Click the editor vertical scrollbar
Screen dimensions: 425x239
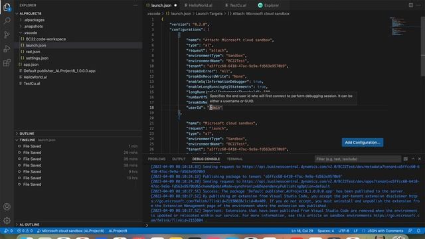point(423,46)
